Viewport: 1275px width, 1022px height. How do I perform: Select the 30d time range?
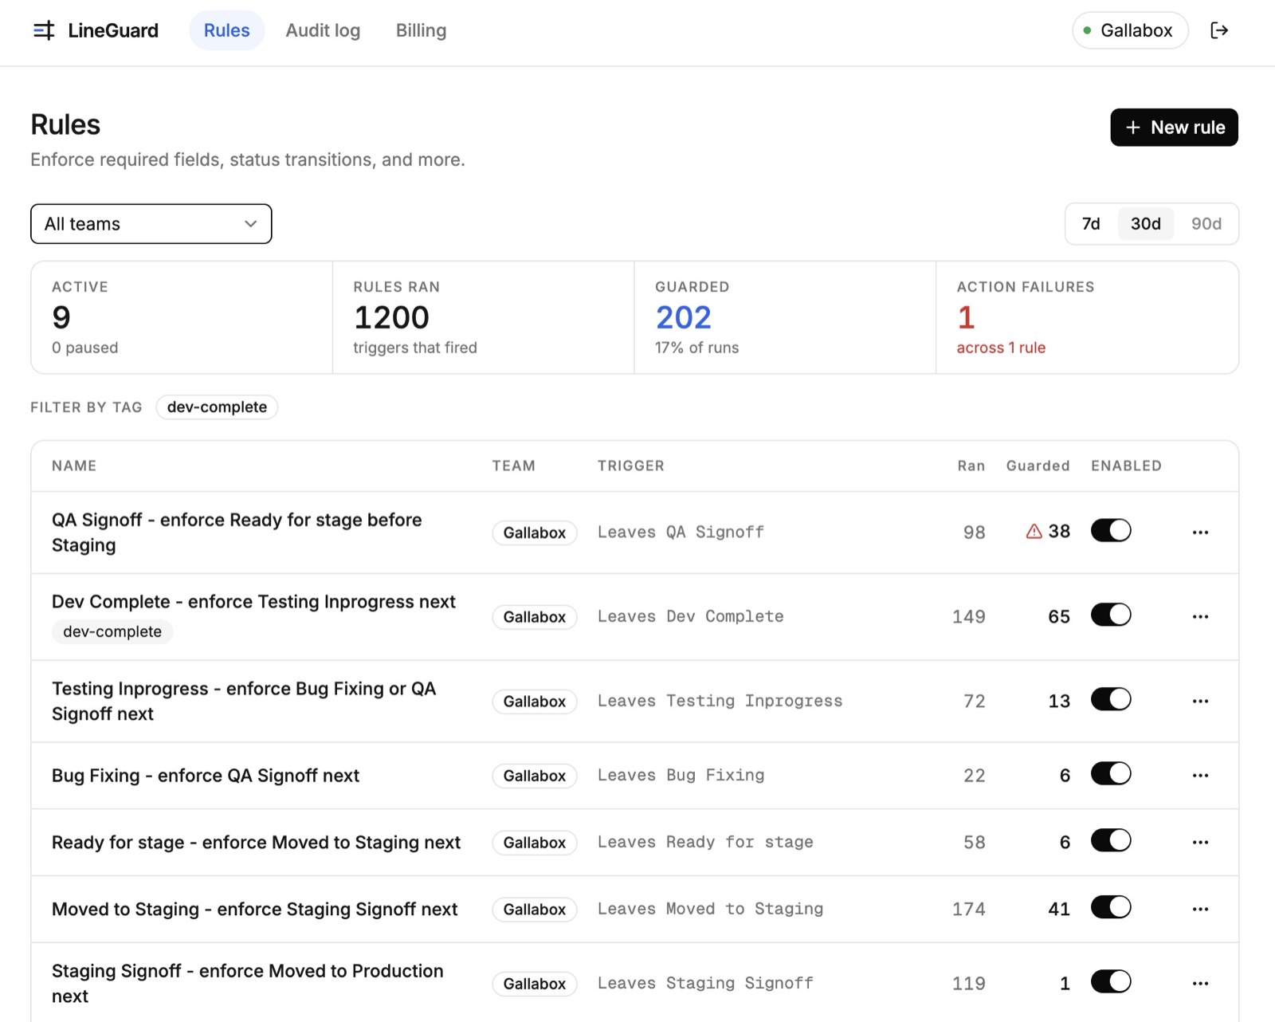click(1145, 224)
